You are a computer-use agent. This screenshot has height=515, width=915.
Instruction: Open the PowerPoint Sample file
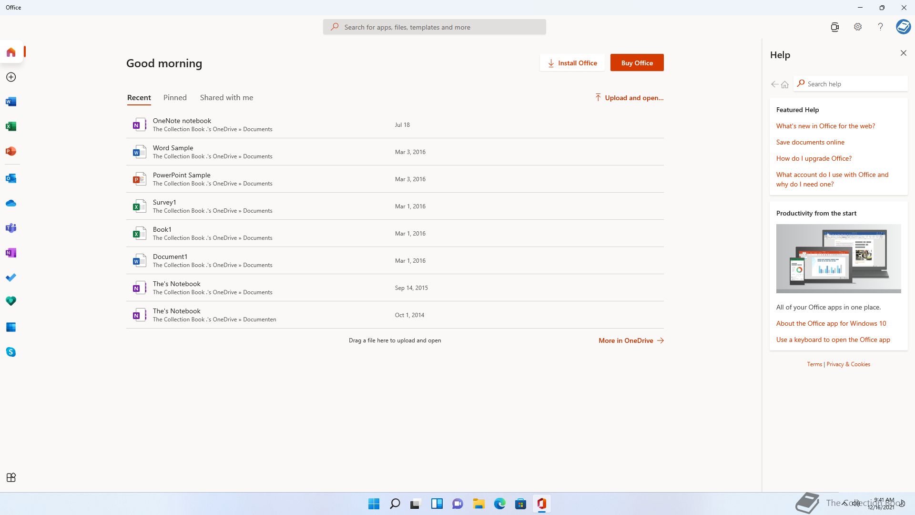point(182,175)
